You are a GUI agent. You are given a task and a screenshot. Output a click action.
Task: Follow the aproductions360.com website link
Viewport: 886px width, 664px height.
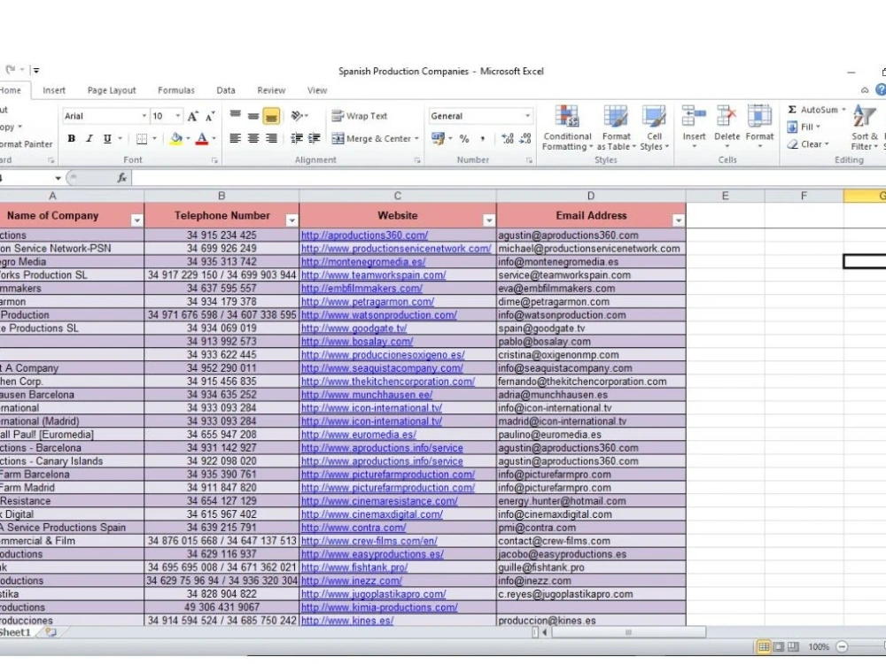[x=364, y=235]
